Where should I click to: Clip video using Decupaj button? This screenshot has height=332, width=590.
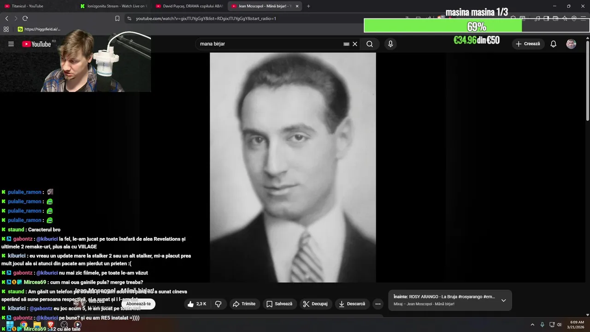point(316,304)
